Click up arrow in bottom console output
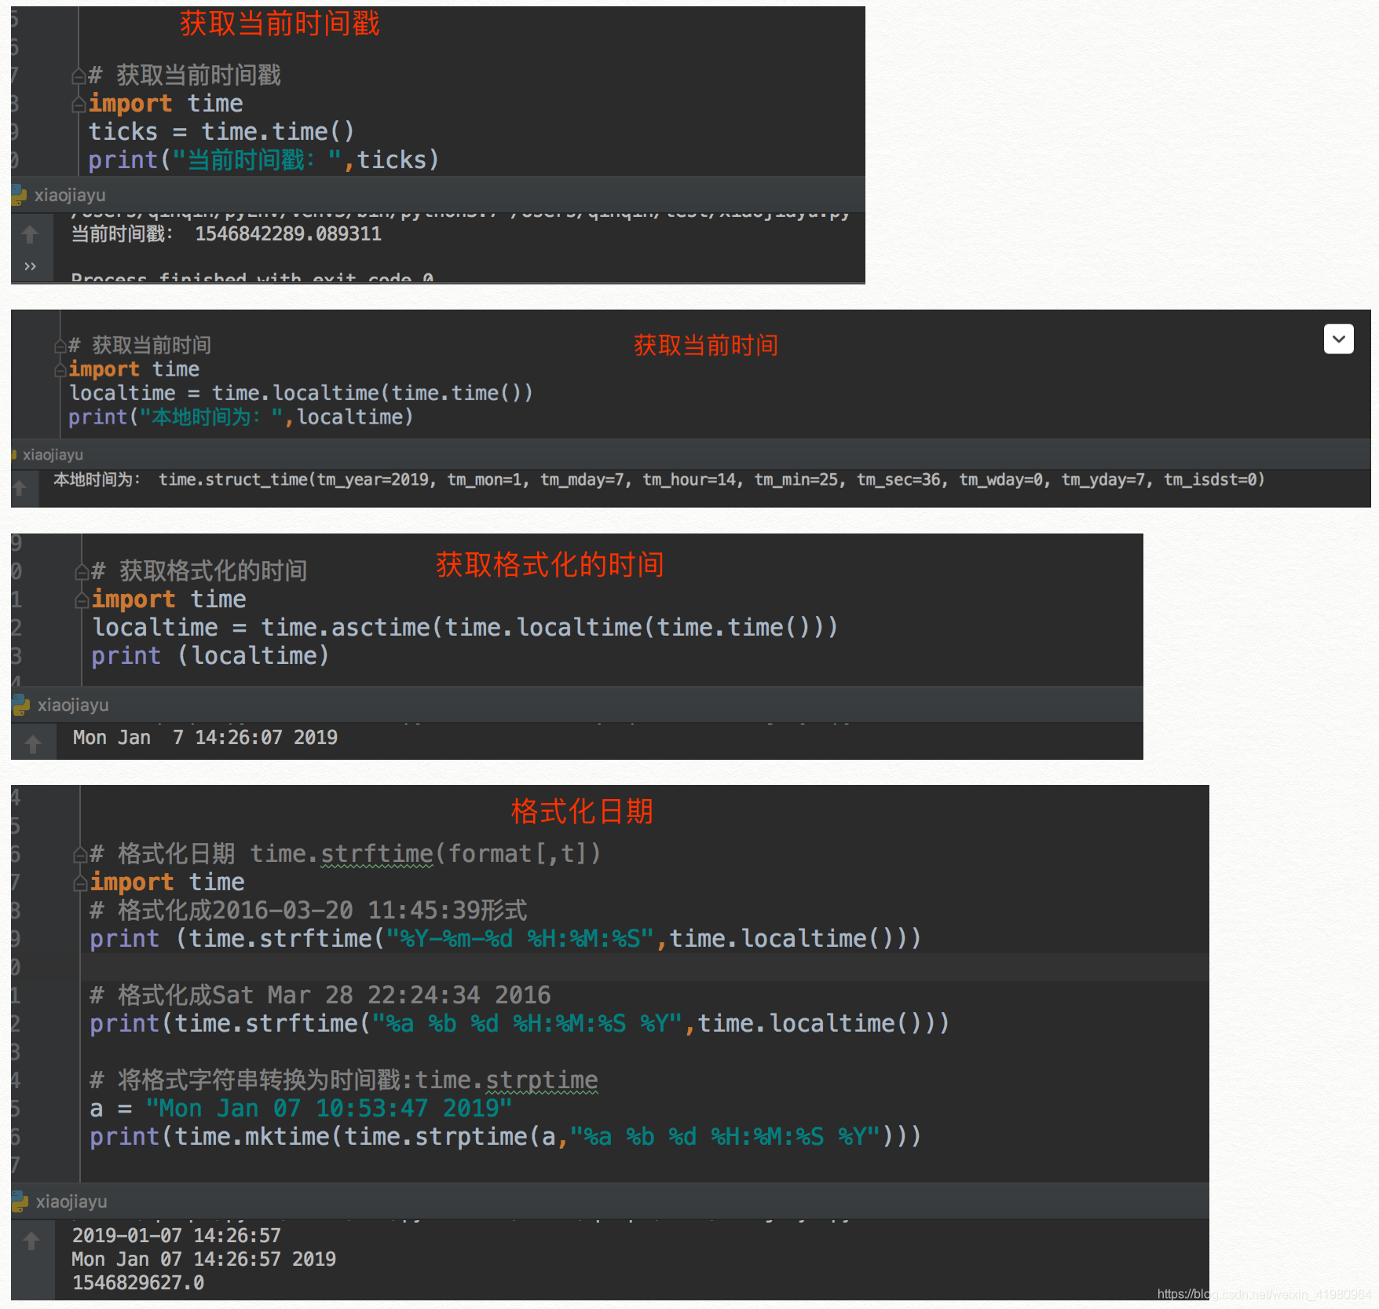1379x1309 pixels. click(x=31, y=1241)
